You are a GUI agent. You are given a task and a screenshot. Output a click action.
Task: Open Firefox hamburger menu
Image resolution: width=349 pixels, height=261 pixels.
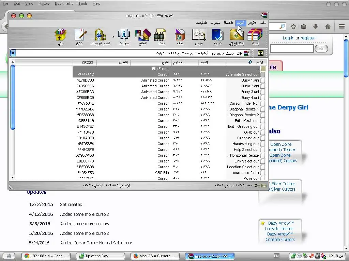(x=342, y=27)
